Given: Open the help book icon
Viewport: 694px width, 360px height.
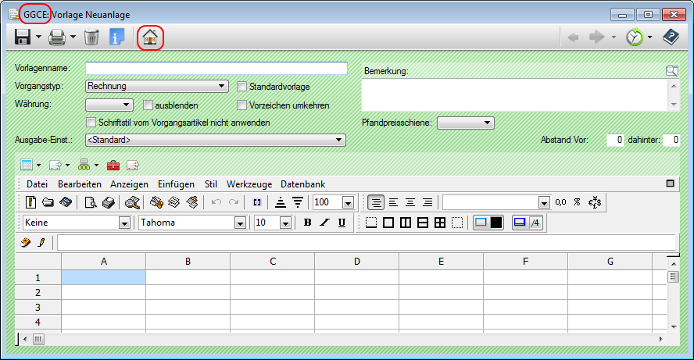Looking at the screenshot, I should 671,37.
